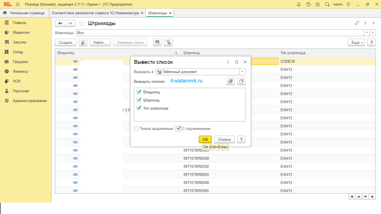This screenshot has width=381, height=214.
Task: Uncheck all columns icon in dialog
Action: click(241, 81)
